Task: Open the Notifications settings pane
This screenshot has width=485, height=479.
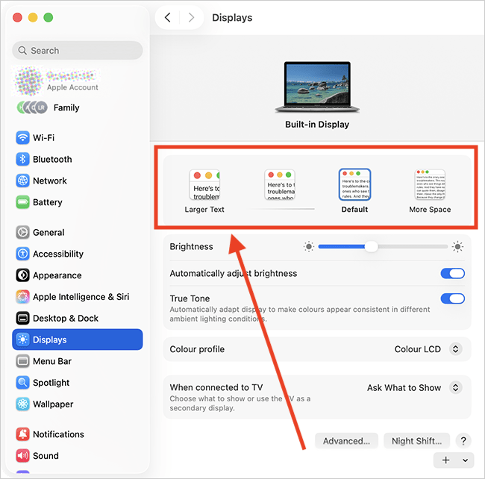Action: coord(58,435)
